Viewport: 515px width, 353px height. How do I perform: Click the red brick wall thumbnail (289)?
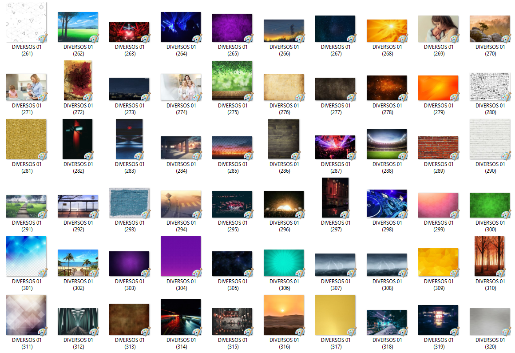coord(438,147)
